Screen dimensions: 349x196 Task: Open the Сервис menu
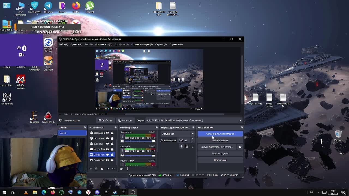click(x=161, y=44)
